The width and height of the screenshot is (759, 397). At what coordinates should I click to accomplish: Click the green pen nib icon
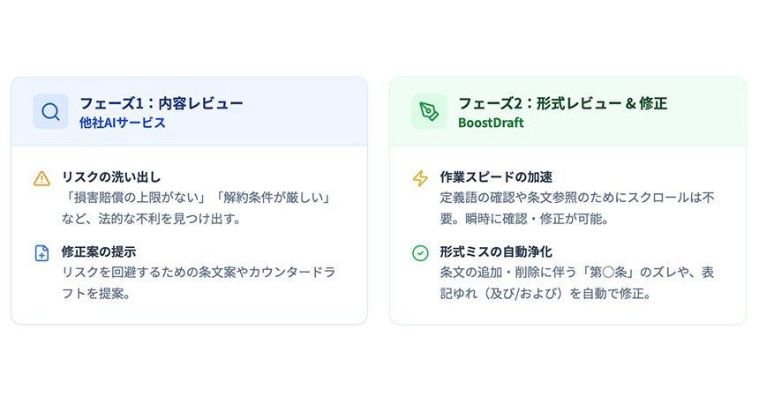coord(429,112)
